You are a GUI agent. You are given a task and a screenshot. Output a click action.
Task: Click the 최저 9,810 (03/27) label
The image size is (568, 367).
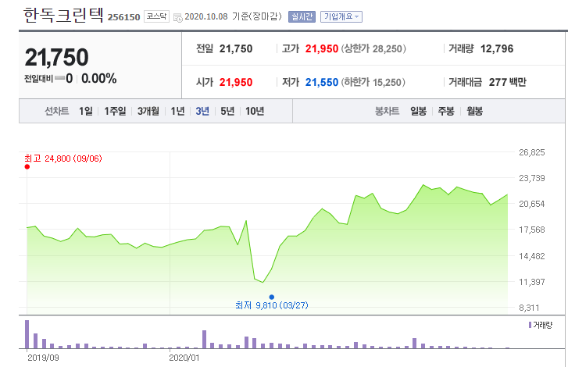tap(272, 305)
